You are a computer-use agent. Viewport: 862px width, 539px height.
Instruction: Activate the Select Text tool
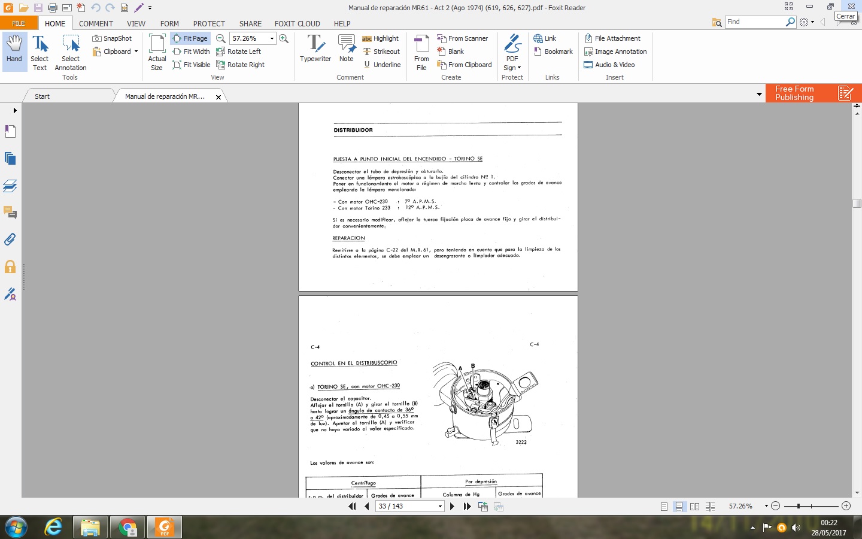tap(40, 52)
